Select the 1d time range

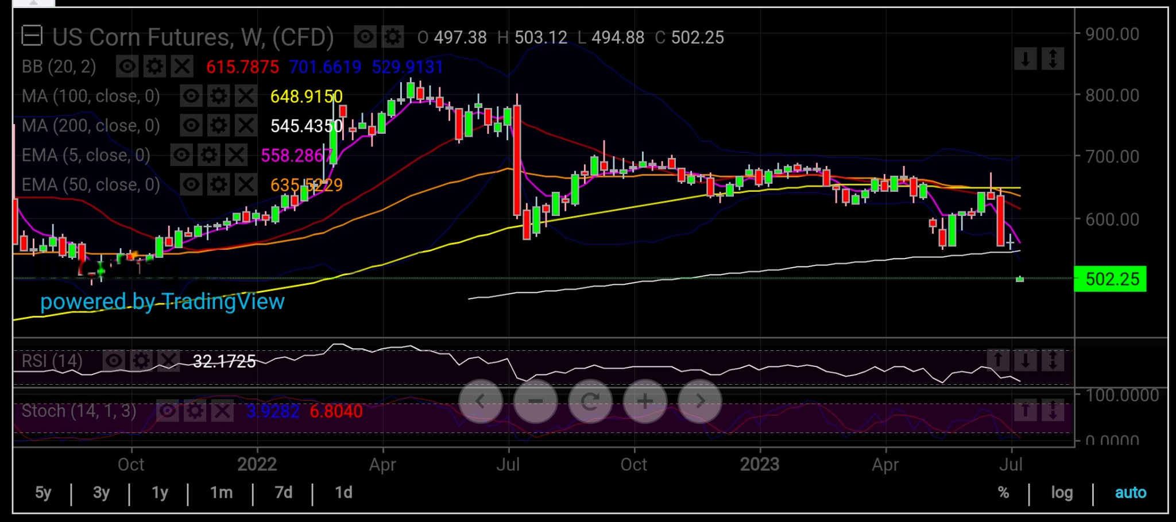tap(343, 493)
